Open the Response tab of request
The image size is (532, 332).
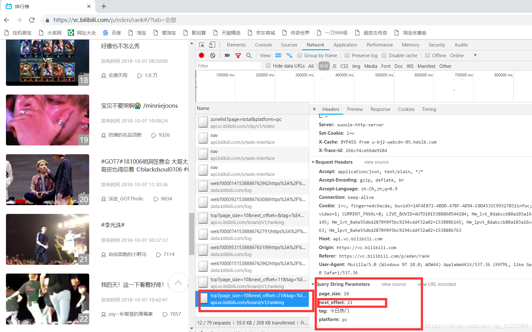(x=380, y=109)
